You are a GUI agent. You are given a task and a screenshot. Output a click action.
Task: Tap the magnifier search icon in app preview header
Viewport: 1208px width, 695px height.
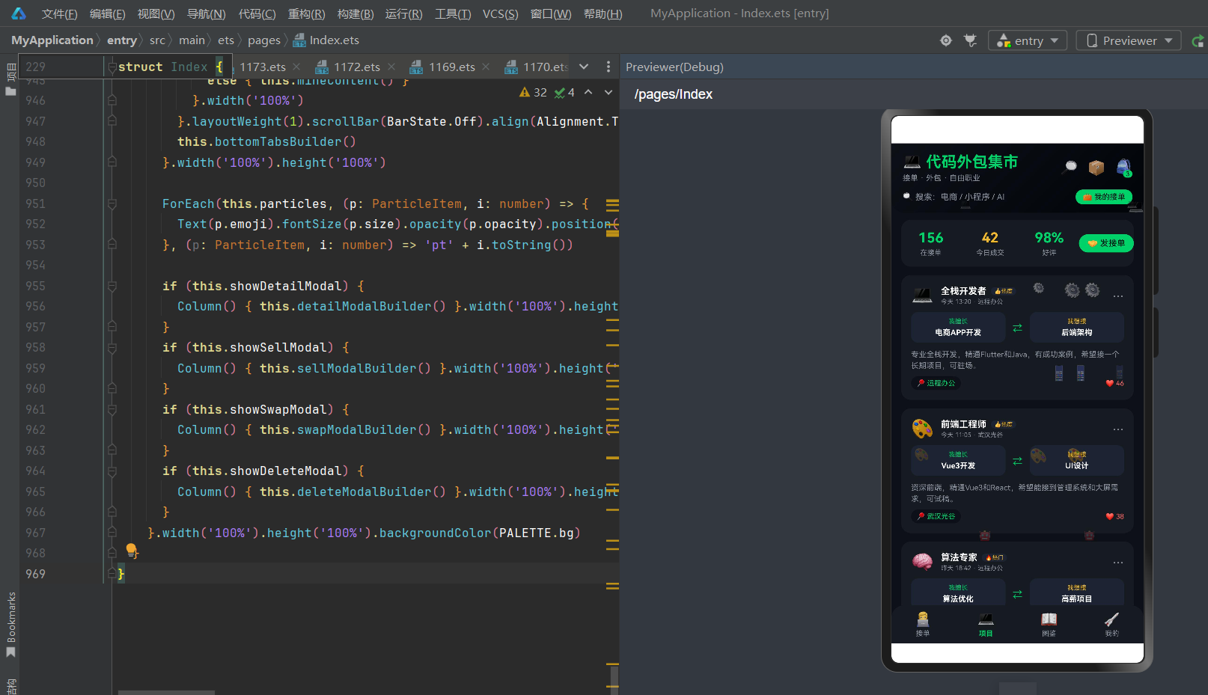click(1070, 167)
